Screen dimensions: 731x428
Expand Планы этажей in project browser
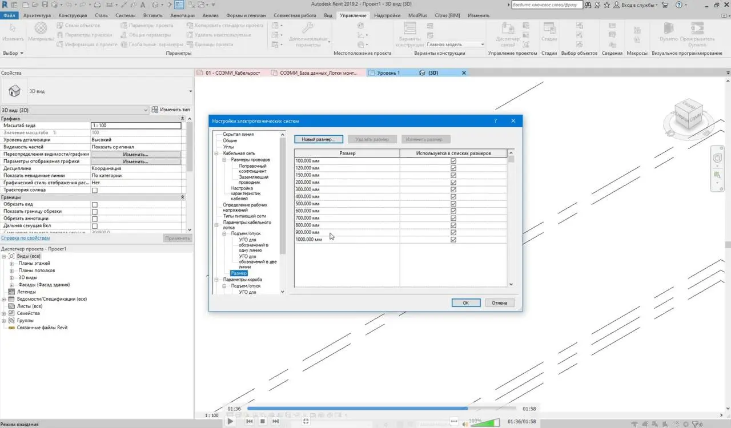pos(12,264)
